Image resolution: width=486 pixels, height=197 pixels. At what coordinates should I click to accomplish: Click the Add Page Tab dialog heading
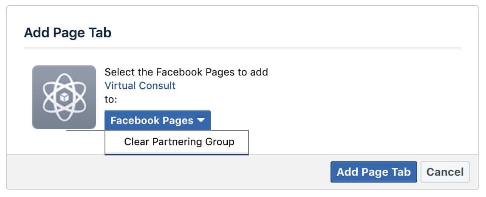[x=68, y=33]
